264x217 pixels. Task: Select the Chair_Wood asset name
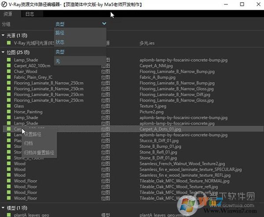pos(26,71)
